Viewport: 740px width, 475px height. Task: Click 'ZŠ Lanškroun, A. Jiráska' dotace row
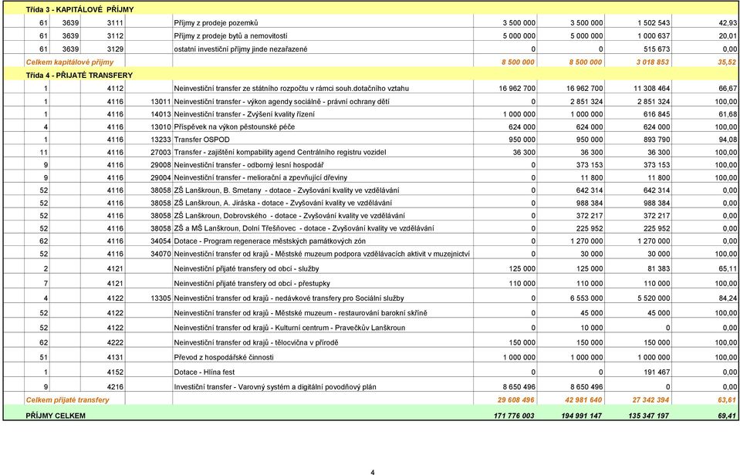(282, 204)
